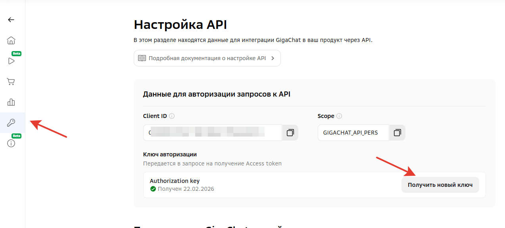Open the Beta info circle icon
This screenshot has width=505, height=228.
click(11, 143)
